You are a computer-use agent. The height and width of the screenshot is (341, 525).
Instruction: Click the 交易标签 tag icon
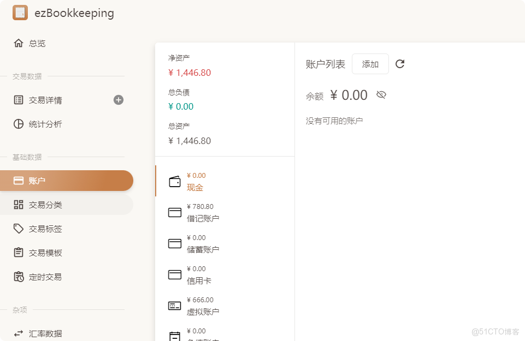pos(19,229)
